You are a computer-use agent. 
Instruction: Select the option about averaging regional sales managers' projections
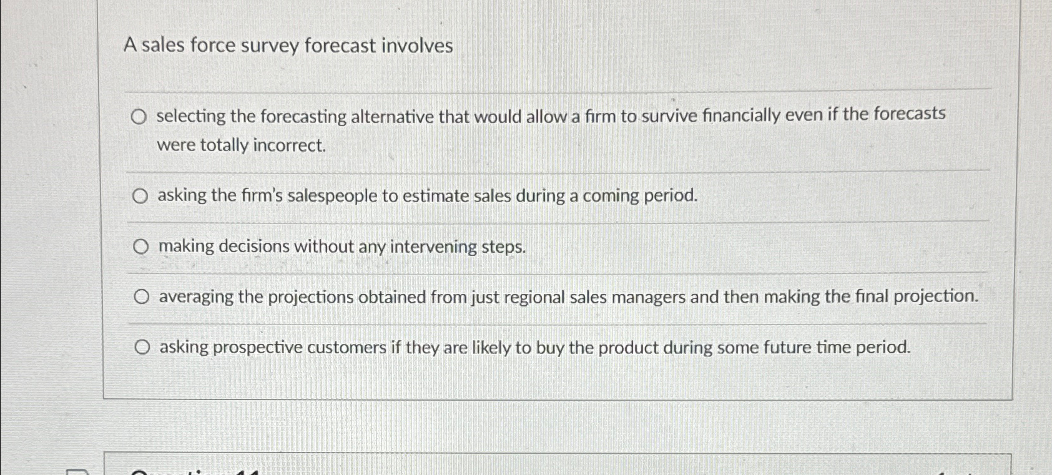click(x=142, y=296)
